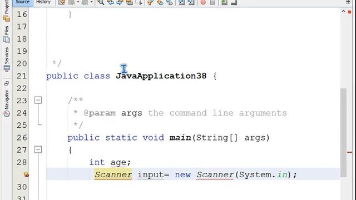
Task: Click Find Next Occurrence arrow icon
Action: (120, 2)
